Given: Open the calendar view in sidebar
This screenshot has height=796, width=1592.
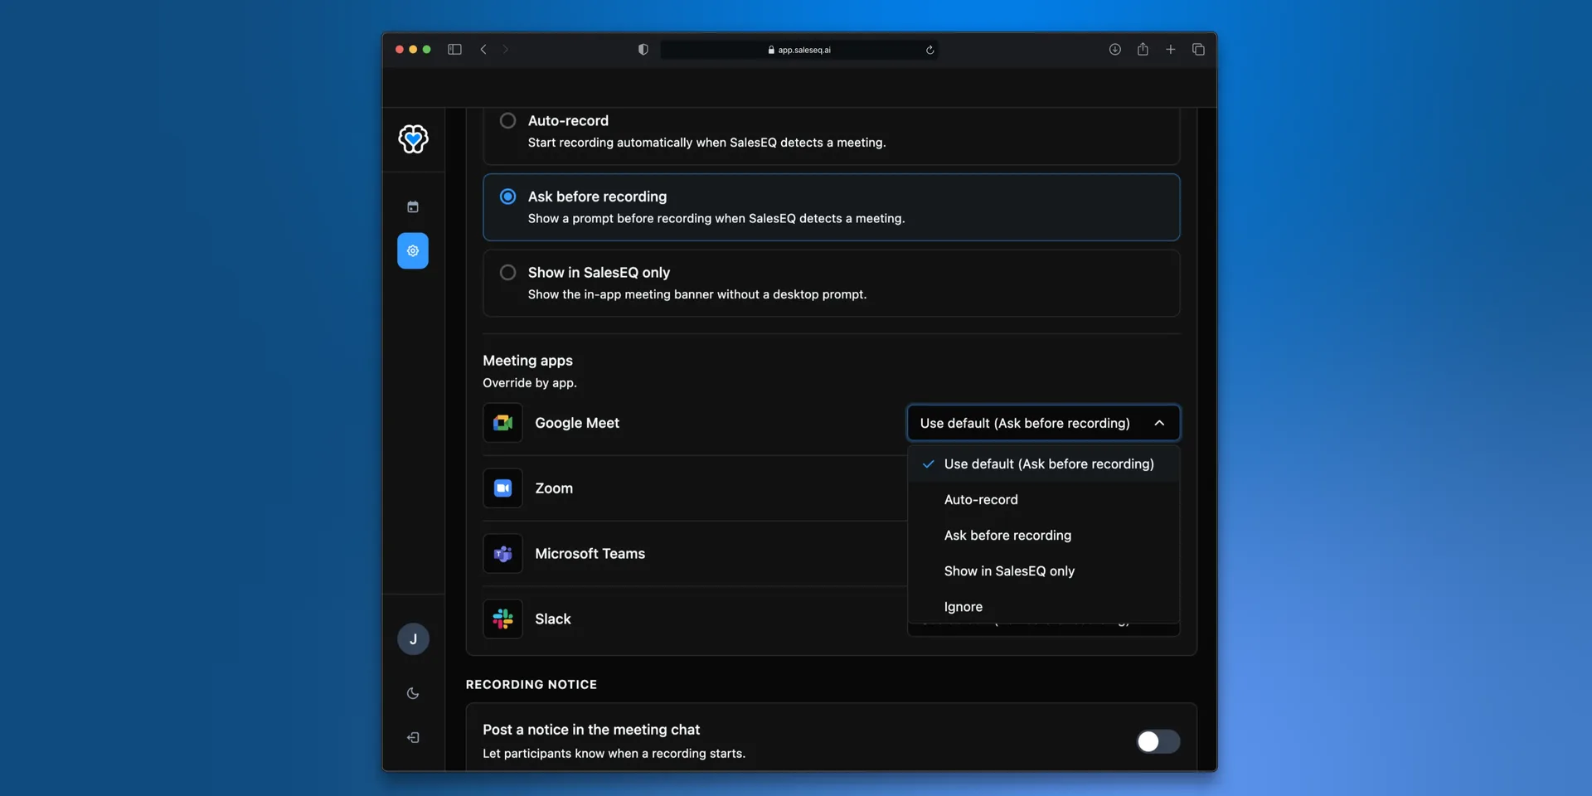Looking at the screenshot, I should [x=413, y=206].
